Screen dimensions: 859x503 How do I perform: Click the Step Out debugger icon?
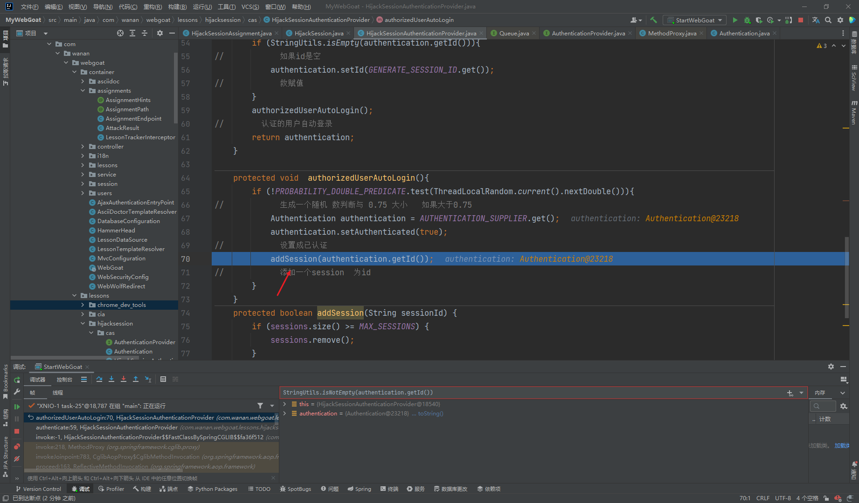136,380
